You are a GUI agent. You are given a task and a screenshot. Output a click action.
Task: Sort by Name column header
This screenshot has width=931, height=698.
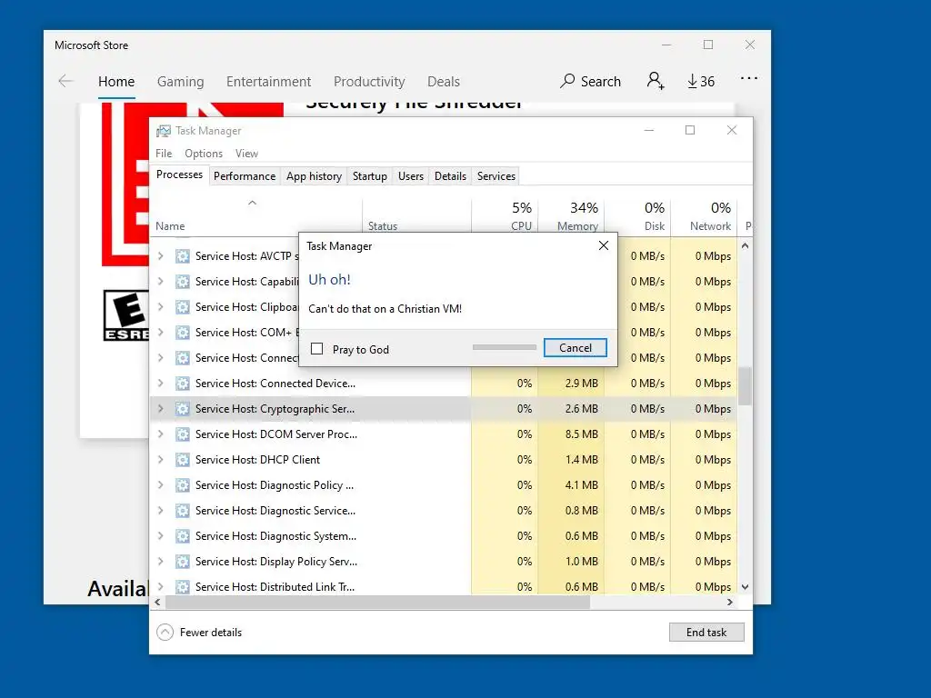click(x=256, y=216)
